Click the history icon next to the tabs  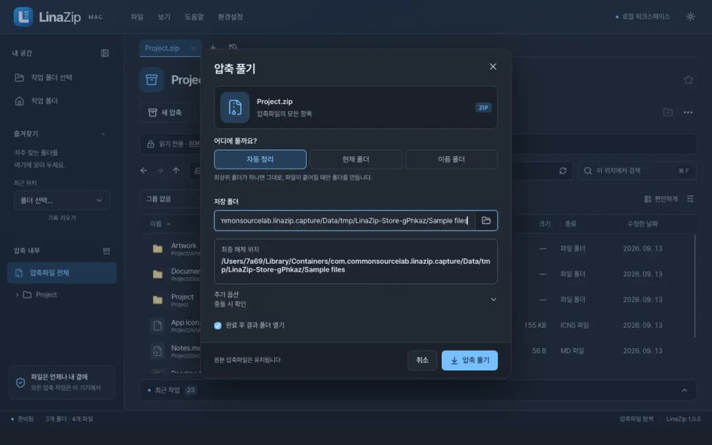click(x=233, y=47)
